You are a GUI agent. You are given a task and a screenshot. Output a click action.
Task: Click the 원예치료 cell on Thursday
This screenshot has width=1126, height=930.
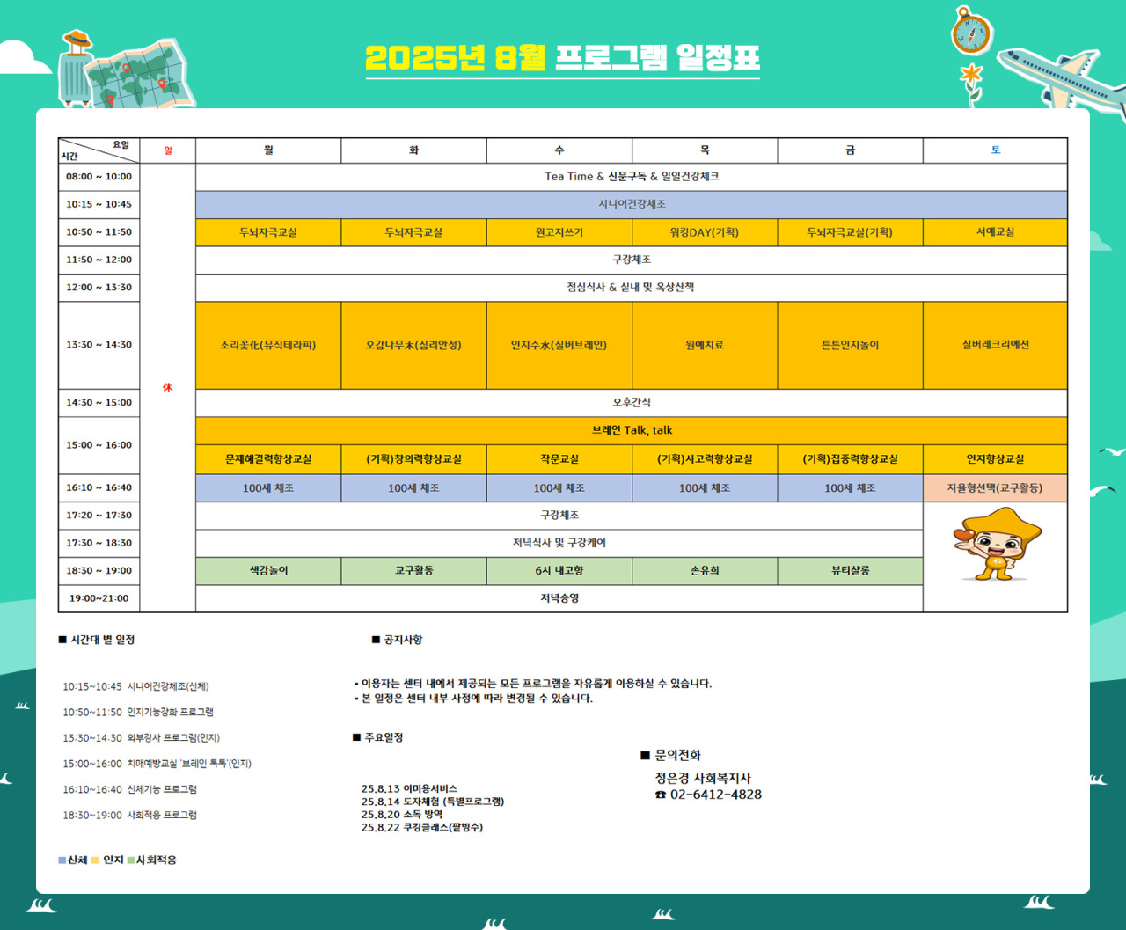(x=705, y=345)
